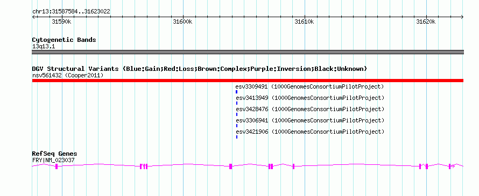The width and height of the screenshot is (479, 196).
Task: Click the 13q13.1 band label
Action: 44,47
